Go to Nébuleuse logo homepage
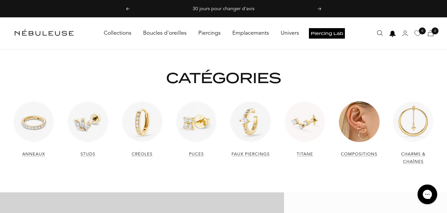This screenshot has height=213, width=447. tap(44, 33)
